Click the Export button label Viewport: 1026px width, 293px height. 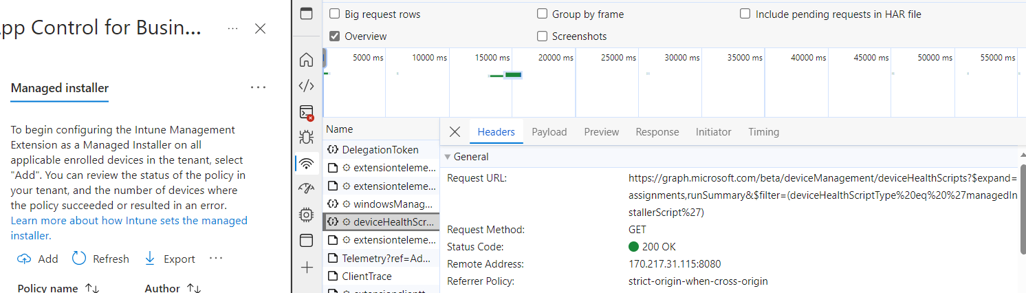179,259
